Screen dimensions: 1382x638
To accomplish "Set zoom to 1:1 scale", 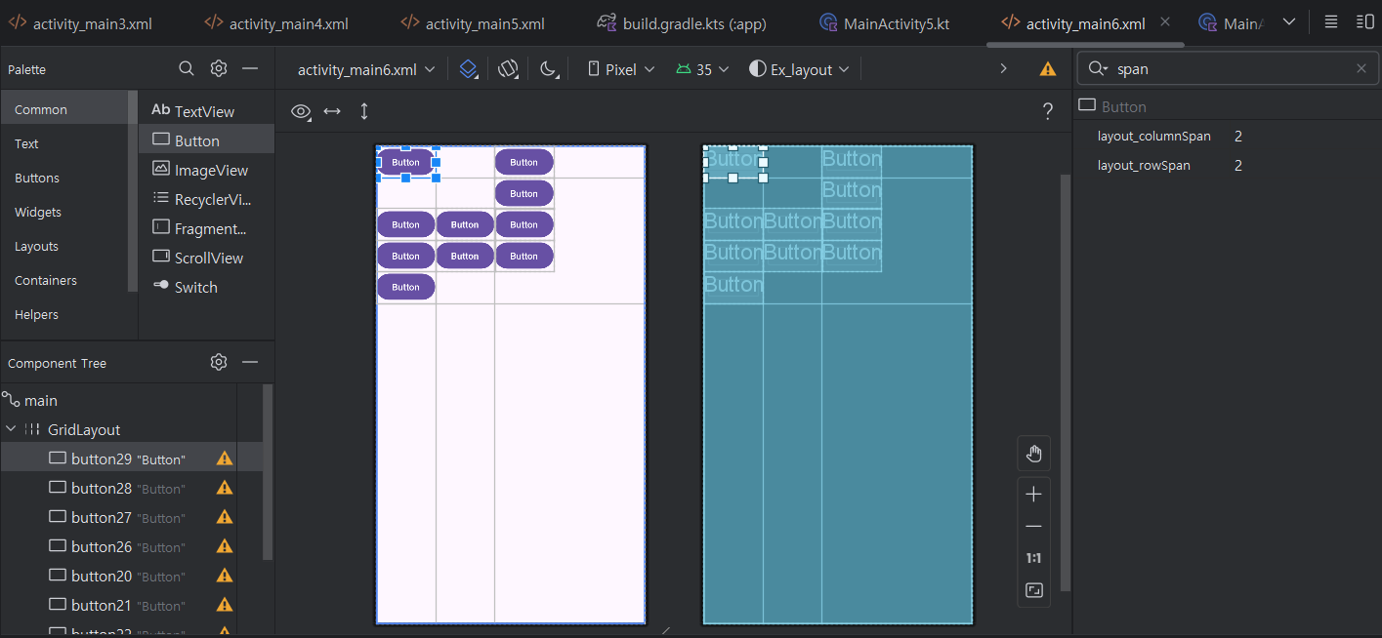I will tap(1033, 557).
